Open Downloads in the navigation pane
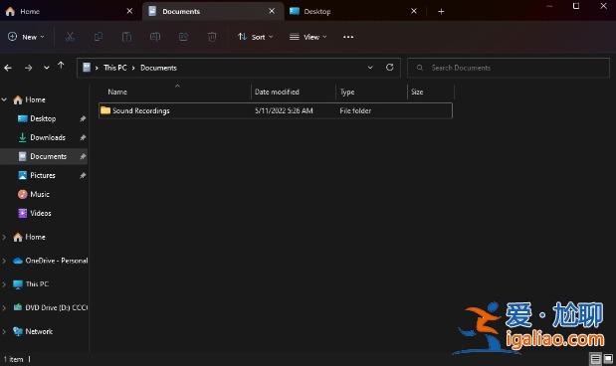616x366 pixels. click(48, 137)
